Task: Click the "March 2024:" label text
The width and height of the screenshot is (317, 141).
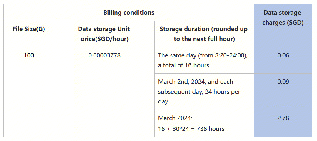Action: click(175, 118)
